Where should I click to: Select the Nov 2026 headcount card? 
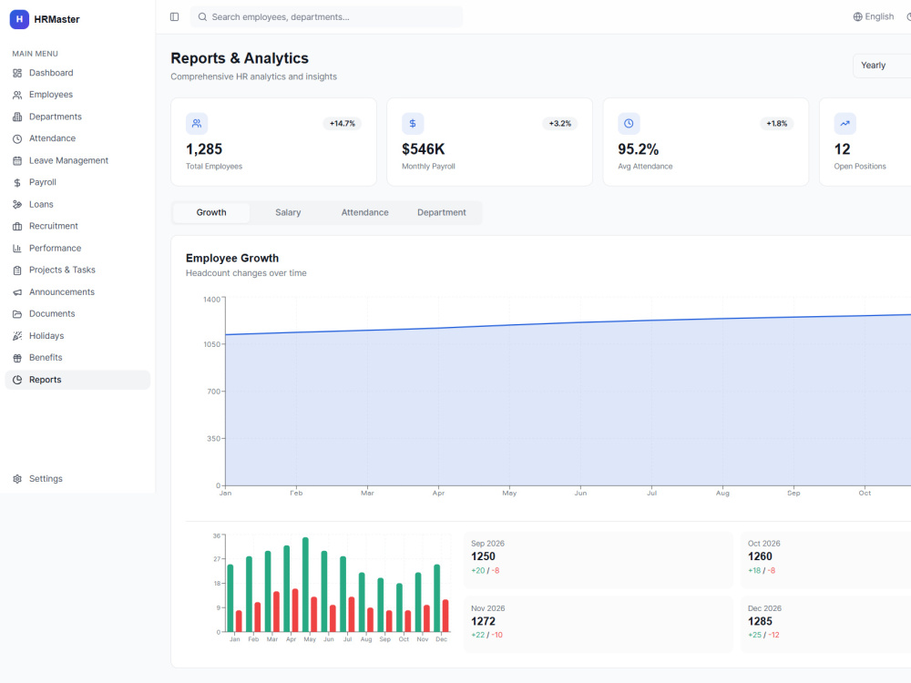pyautogui.click(x=599, y=625)
